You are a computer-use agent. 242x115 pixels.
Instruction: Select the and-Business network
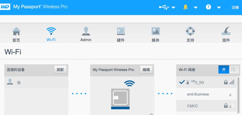tap(206, 94)
